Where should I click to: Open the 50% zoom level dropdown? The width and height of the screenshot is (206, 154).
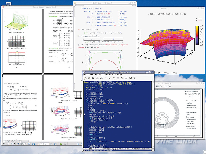[x=26, y=143]
